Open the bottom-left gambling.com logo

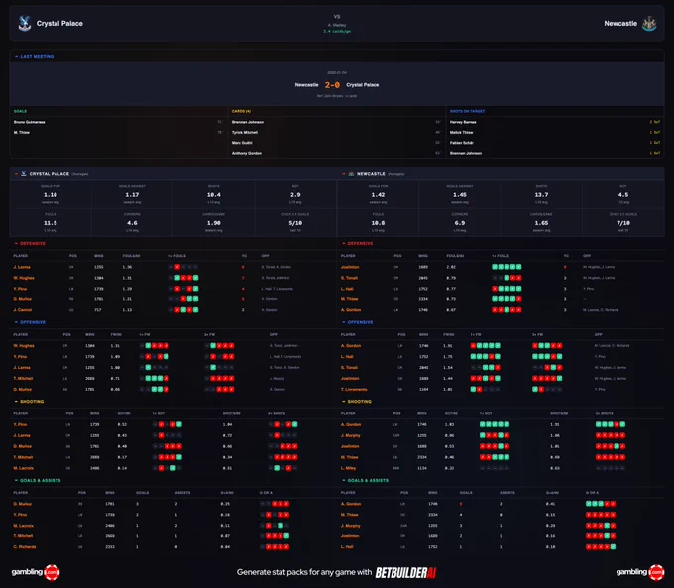pyautogui.click(x=36, y=572)
